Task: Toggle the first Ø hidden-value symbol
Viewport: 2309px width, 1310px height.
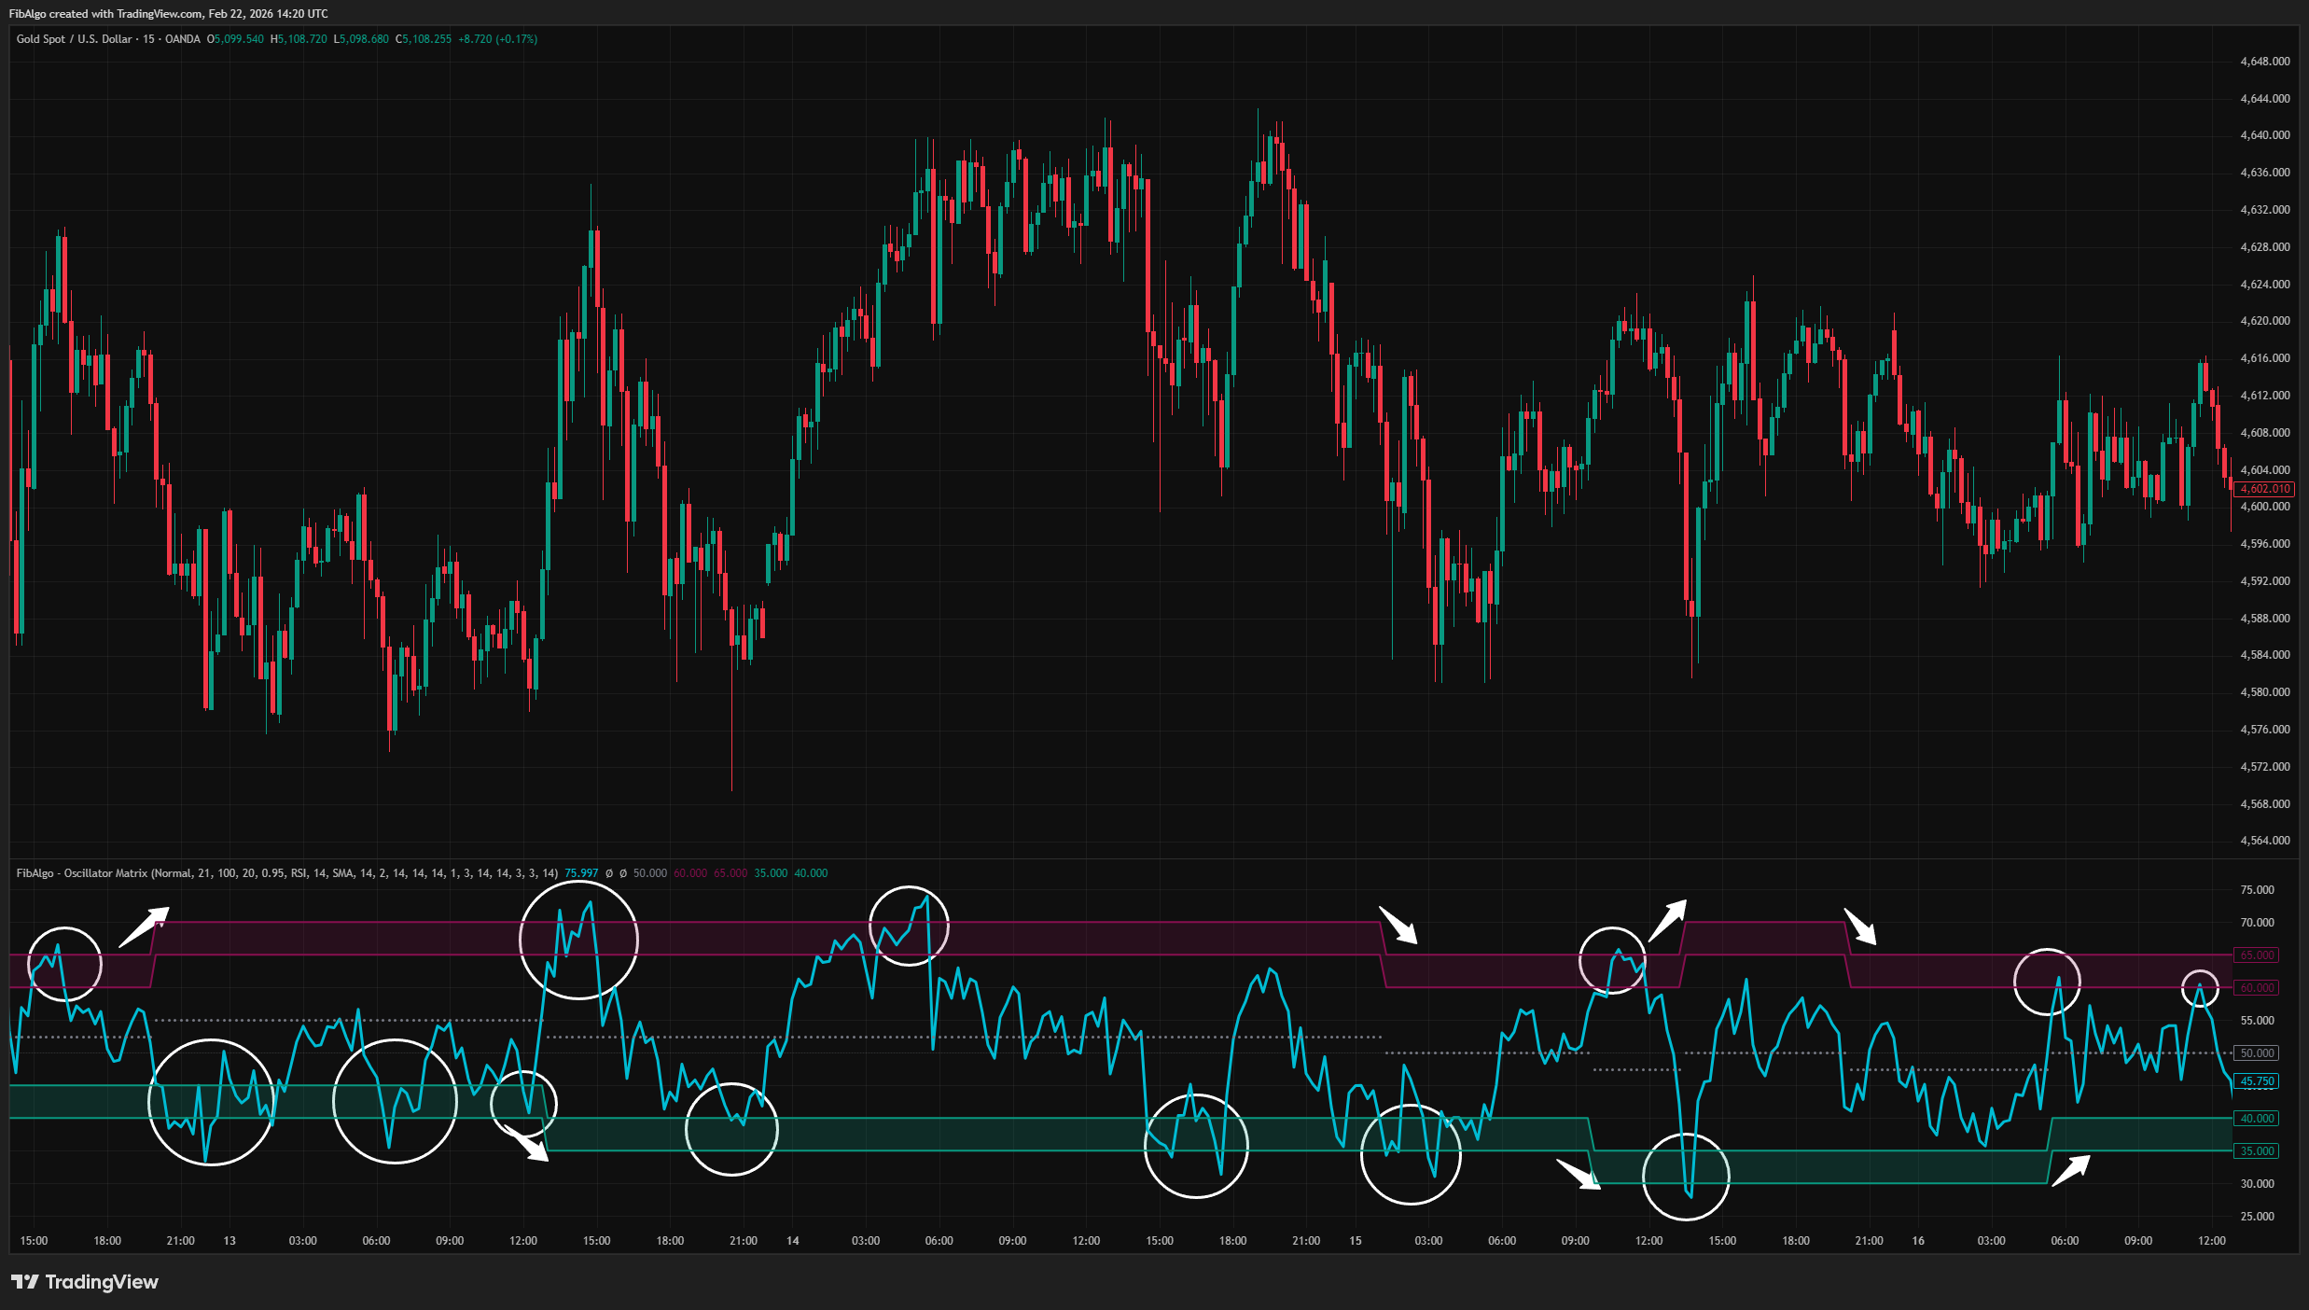Action: (x=608, y=873)
